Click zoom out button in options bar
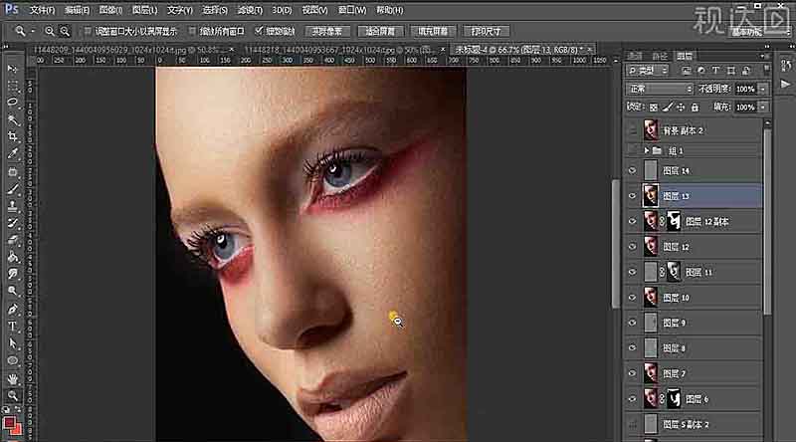 click(65, 32)
